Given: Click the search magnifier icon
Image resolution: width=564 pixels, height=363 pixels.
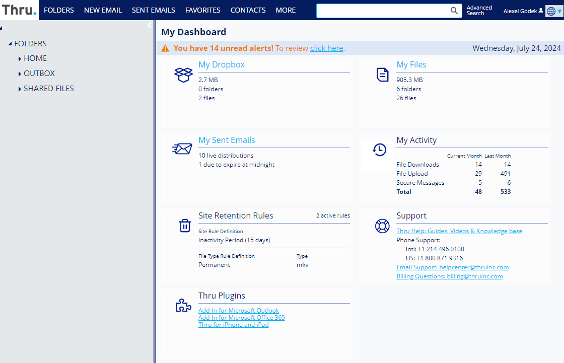Looking at the screenshot, I should click(454, 11).
